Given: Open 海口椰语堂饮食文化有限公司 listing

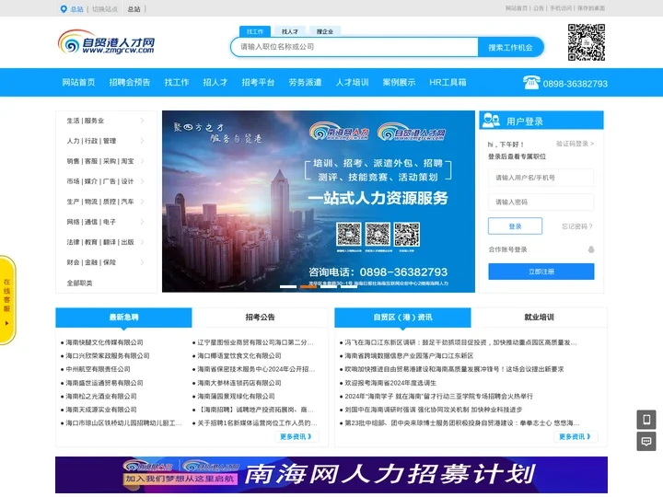Looking at the screenshot, I should (239, 356).
